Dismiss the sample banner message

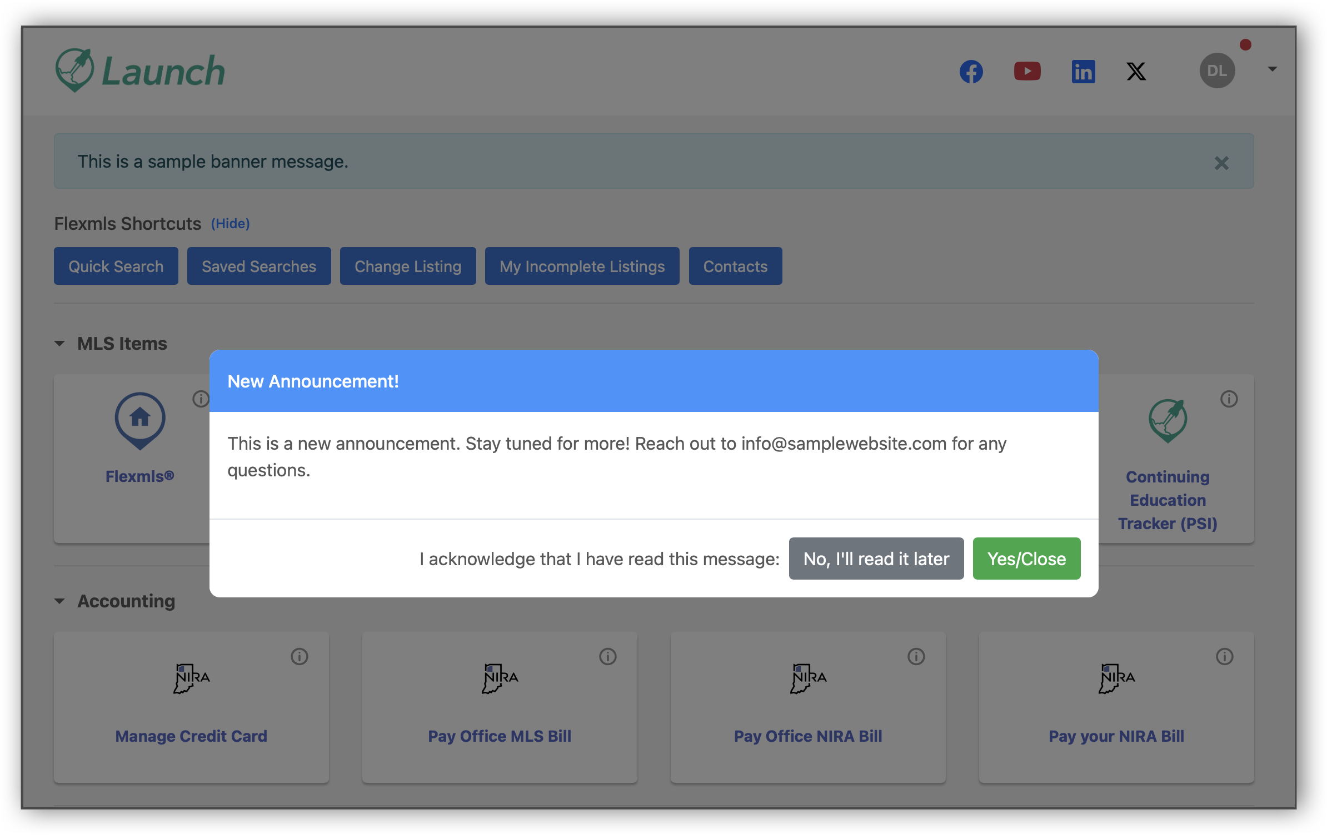tap(1222, 163)
